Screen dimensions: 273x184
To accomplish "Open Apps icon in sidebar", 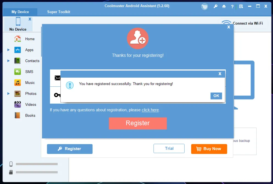I will coord(18,50).
